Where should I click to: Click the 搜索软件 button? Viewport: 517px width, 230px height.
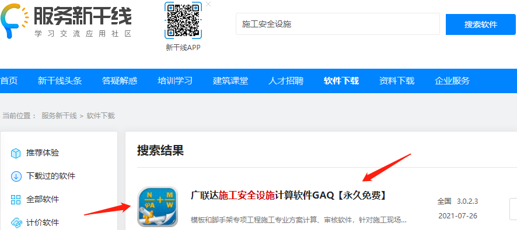(480, 24)
